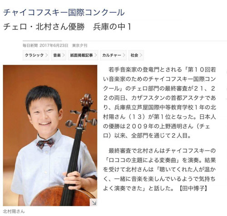The image size is (227, 216).
Task: Click the チャイコフスキー国際コンクール heading link
Action: click(64, 12)
